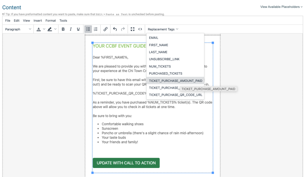This screenshot has width=307, height=177.
Task: Toggle bold formatting
Action: pyautogui.click(x=63, y=29)
